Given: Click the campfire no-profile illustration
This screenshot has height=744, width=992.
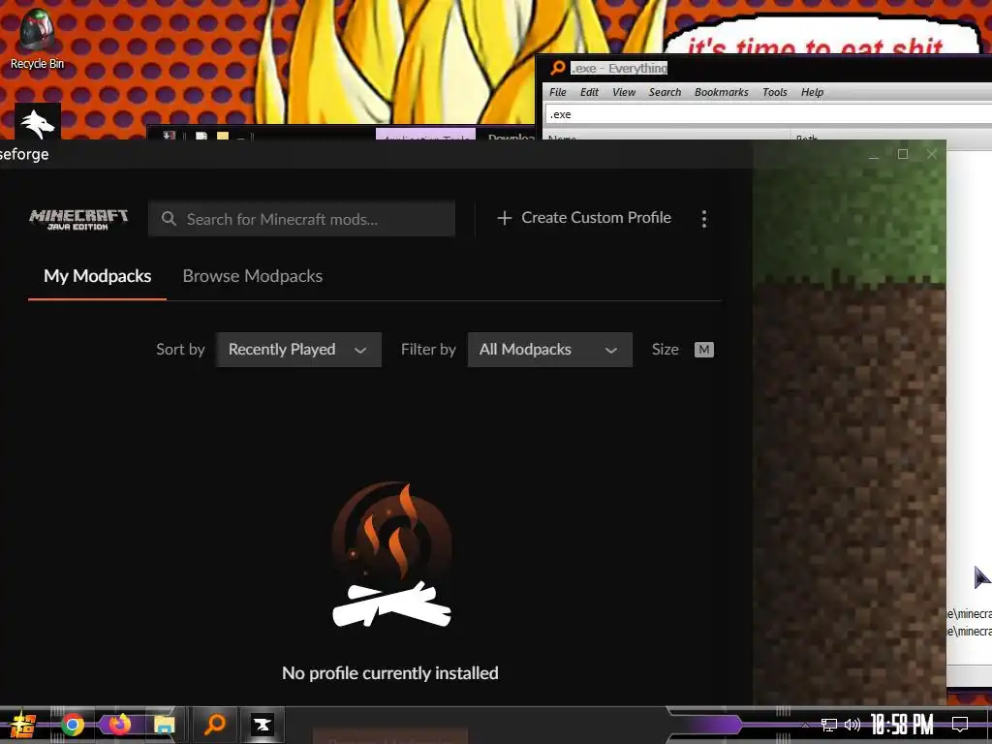Looking at the screenshot, I should pos(391,555).
